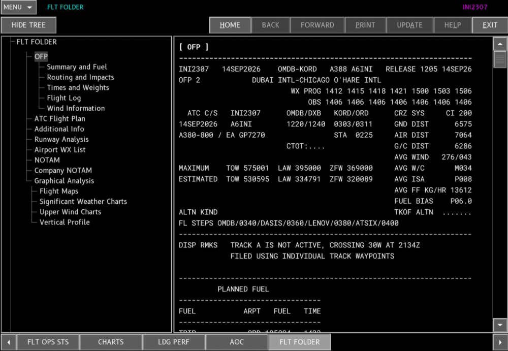
Task: Switch to the LDG PERF tab
Action: point(174,342)
